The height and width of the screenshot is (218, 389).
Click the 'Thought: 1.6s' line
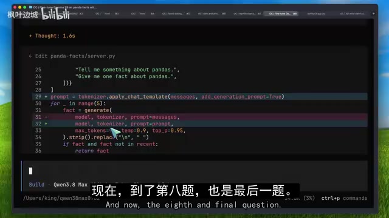(52, 36)
